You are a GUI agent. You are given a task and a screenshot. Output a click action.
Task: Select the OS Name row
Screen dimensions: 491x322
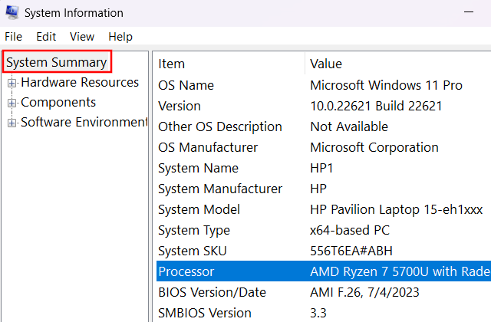(324, 85)
